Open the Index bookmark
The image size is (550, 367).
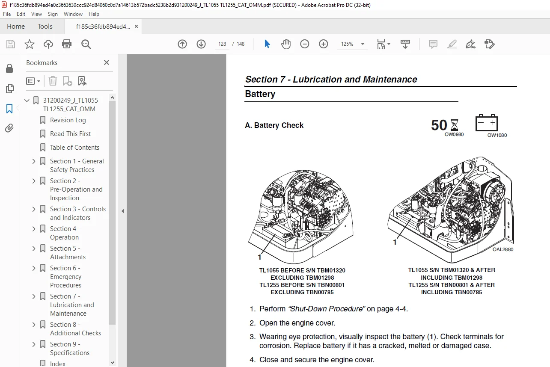58,364
